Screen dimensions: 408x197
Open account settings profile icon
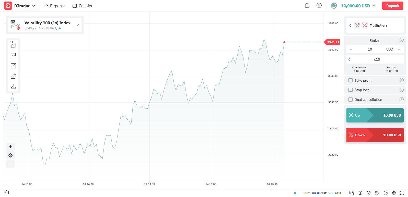coord(319,6)
